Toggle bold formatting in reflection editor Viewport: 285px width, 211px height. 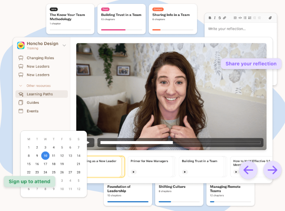coord(210,18)
